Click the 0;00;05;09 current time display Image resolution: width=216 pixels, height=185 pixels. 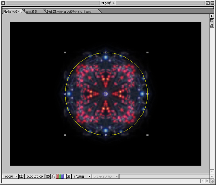(x=35, y=176)
